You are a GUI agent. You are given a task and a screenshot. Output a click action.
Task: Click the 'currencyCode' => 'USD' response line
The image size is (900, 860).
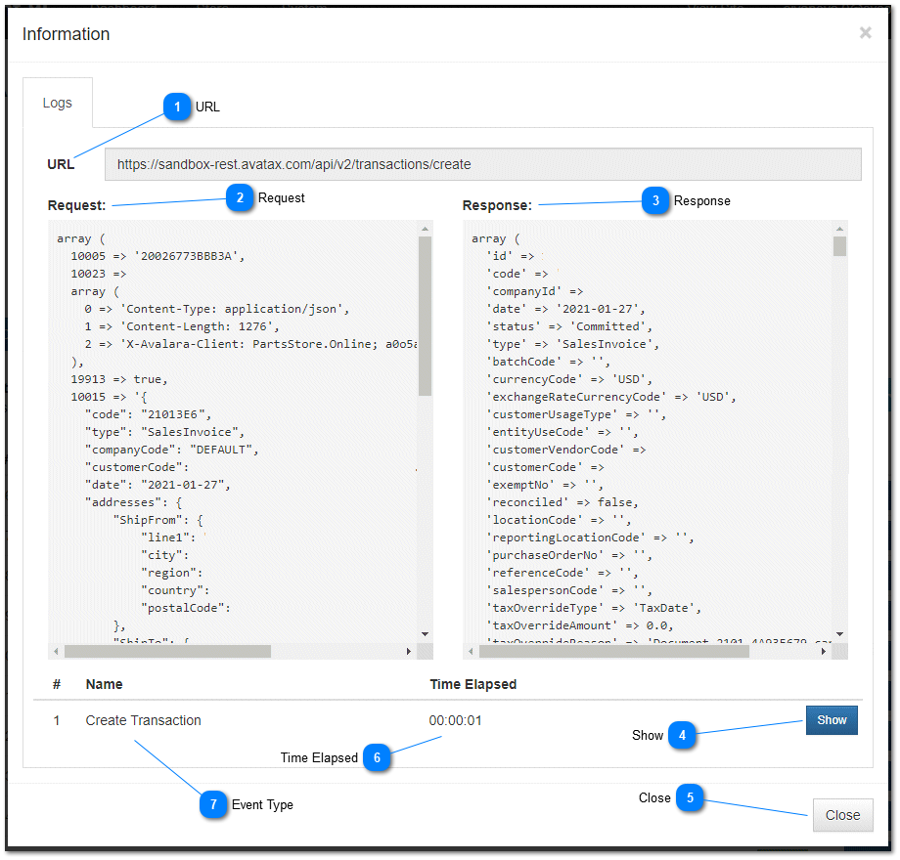click(569, 379)
